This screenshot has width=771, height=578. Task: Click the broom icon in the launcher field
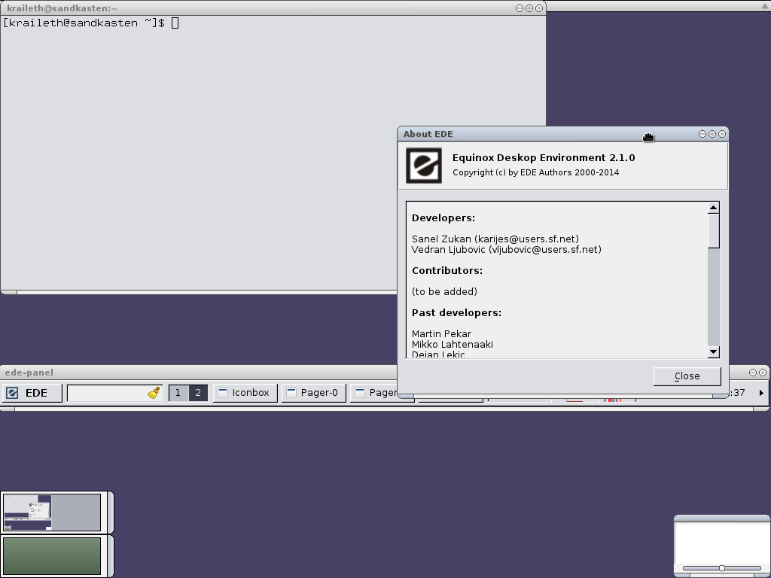click(154, 393)
